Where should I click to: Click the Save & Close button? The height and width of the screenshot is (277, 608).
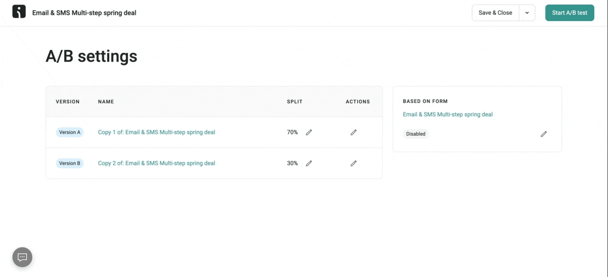pyautogui.click(x=495, y=13)
